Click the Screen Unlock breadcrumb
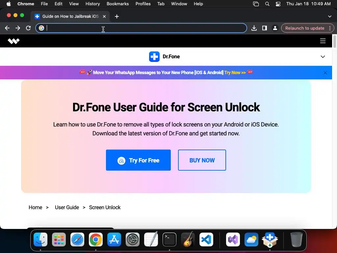Image resolution: width=337 pixels, height=253 pixels. pyautogui.click(x=105, y=208)
